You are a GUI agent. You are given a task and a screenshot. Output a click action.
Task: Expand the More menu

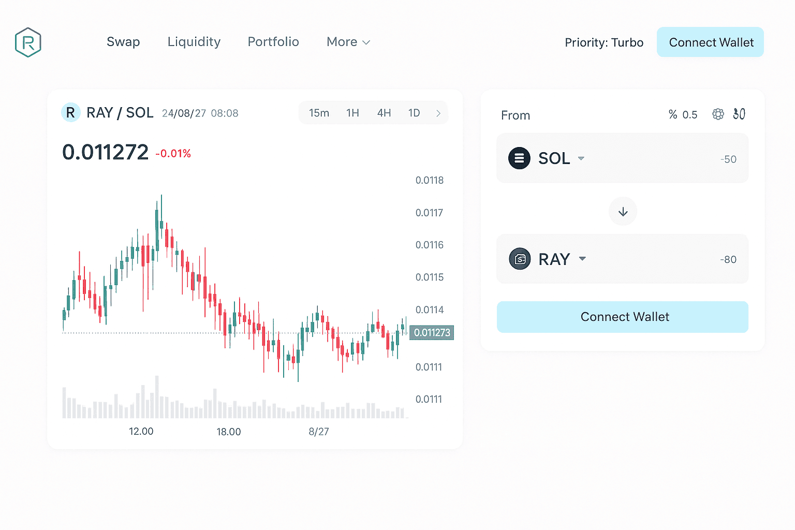pyautogui.click(x=348, y=42)
